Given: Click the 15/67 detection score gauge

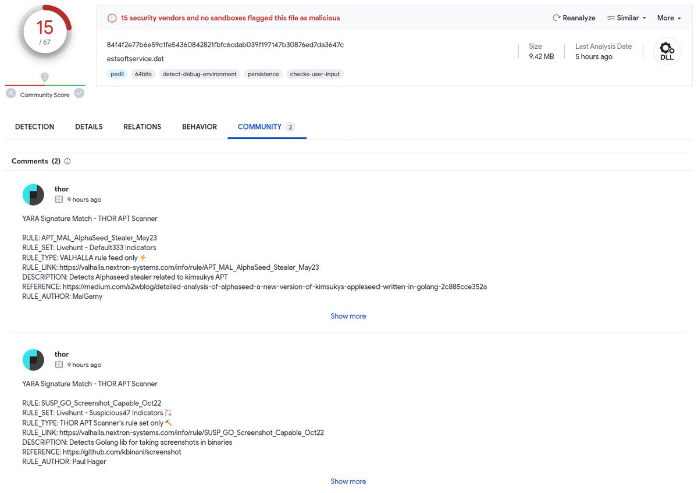Looking at the screenshot, I should [45, 33].
